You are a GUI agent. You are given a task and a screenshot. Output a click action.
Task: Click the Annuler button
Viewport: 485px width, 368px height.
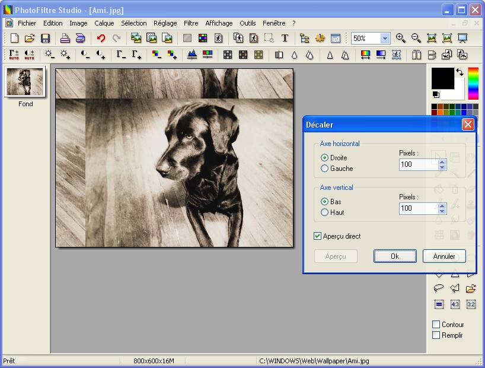tap(444, 256)
